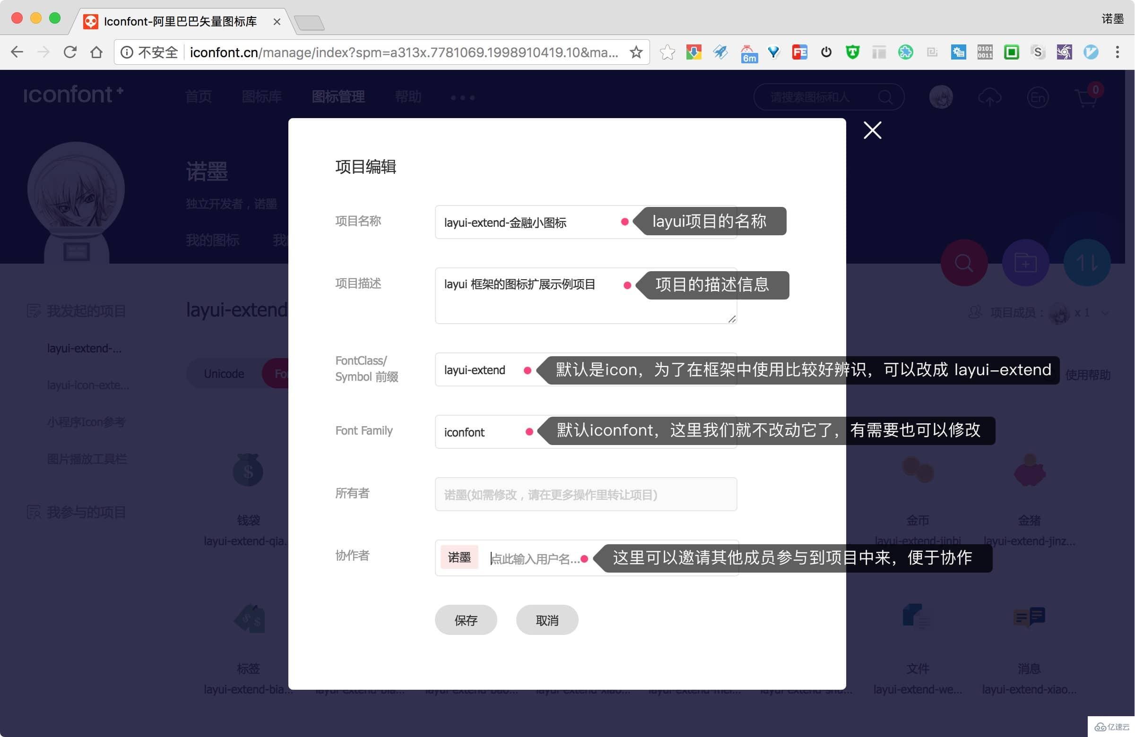
Task: Open the browser home icon
Action: [x=96, y=52]
